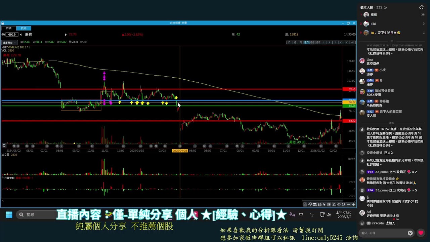The width and height of the screenshot is (430, 242).
Task: Click Lina's chat username
Action: (370, 59)
